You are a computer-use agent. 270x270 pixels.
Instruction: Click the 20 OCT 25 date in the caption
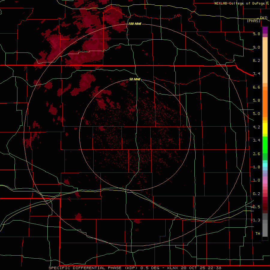tap(193, 268)
